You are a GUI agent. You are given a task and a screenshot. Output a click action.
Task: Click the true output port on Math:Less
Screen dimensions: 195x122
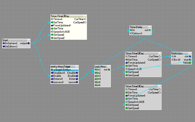(x=190, y=60)
